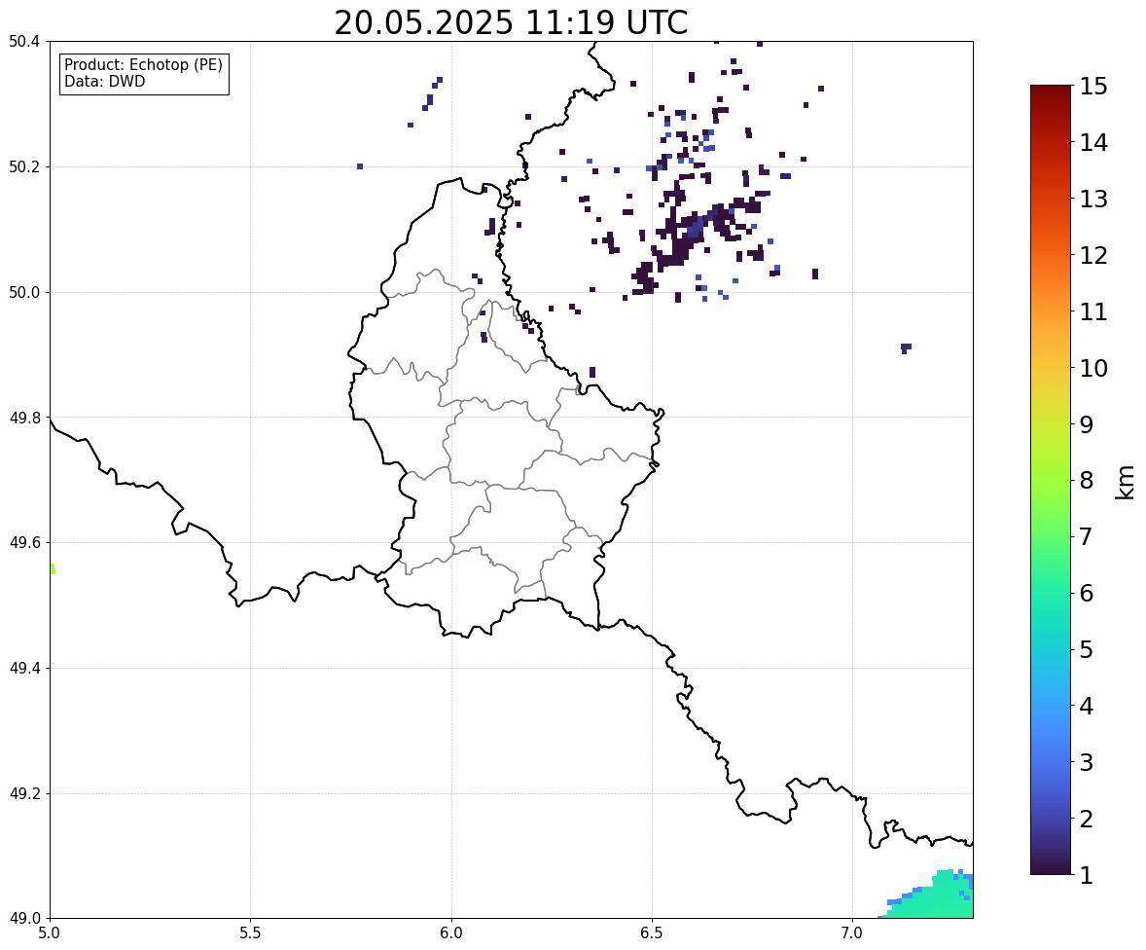The image size is (1146, 950).
Task: Click longitude axis label 6.5
Action: [652, 933]
